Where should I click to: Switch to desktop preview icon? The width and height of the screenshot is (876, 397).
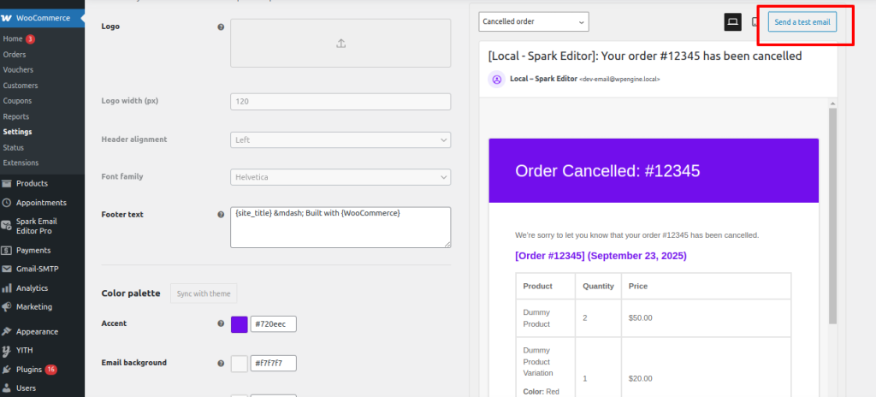point(732,21)
